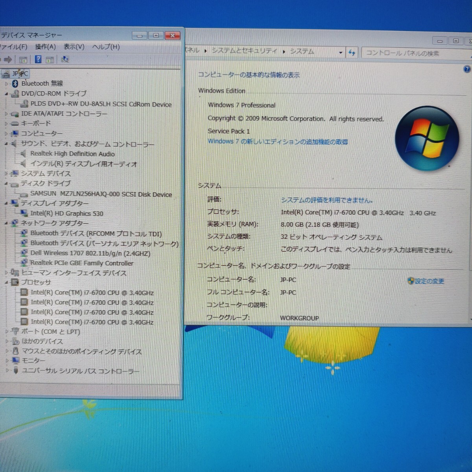
Task: Collapse the プロセッサ tree node
Action: click(x=7, y=282)
